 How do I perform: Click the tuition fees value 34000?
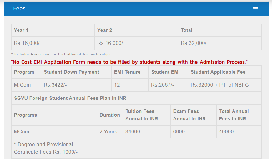click(x=147, y=132)
